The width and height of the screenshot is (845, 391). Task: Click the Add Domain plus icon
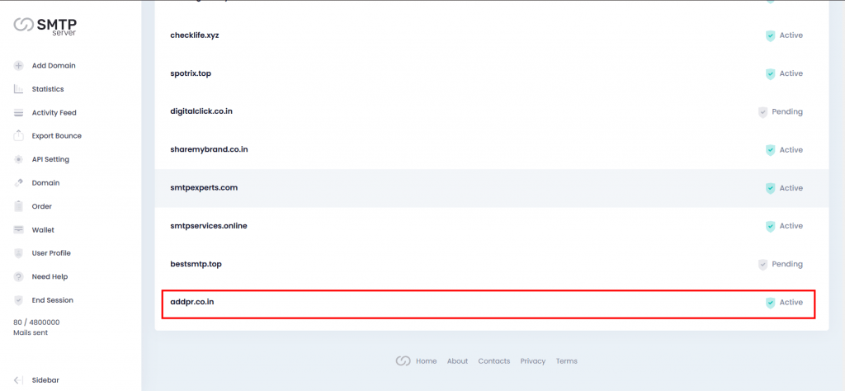pyautogui.click(x=19, y=66)
